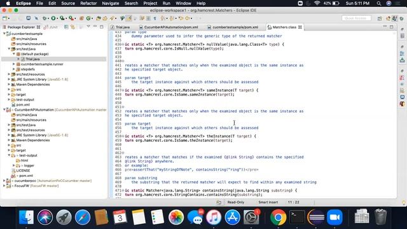Click the New wizard toolbar icon

(4, 18)
